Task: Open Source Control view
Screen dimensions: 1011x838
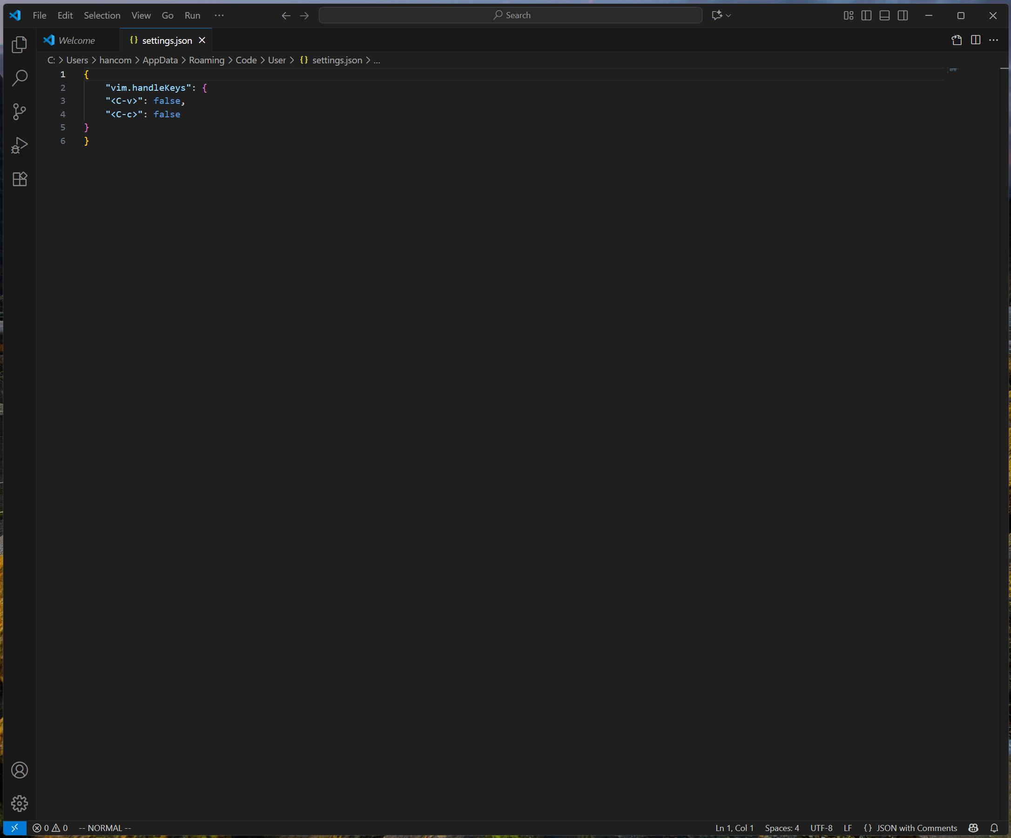Action: [19, 112]
